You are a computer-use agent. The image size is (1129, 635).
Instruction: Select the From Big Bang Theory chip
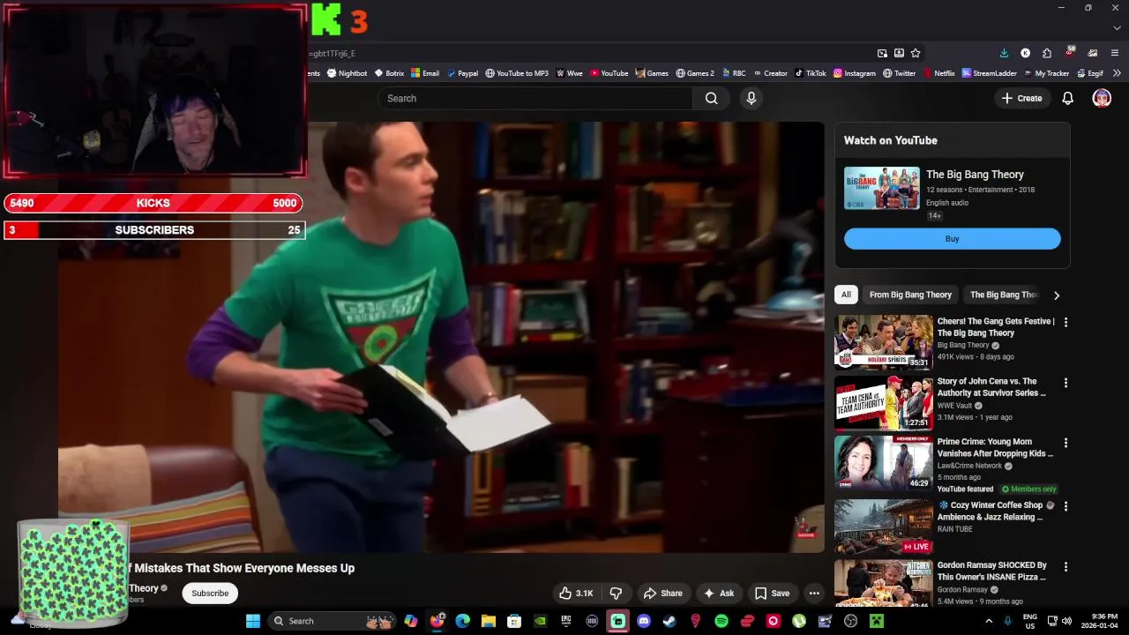pyautogui.click(x=910, y=295)
